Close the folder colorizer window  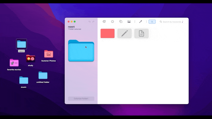tap(69, 22)
